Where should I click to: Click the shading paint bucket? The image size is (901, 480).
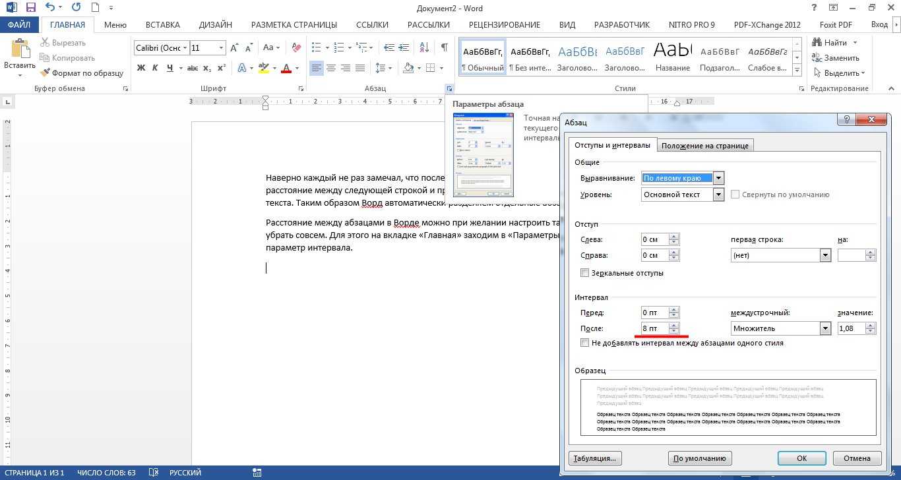[x=408, y=68]
